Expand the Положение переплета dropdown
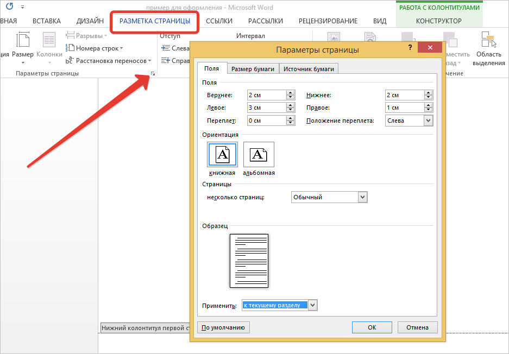This screenshot has height=354, width=509. (x=428, y=121)
